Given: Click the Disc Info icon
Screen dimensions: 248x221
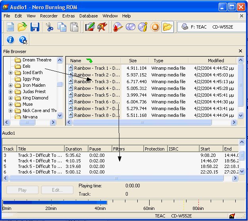Looking at the screenshot, I should pyautogui.click(x=142, y=27).
